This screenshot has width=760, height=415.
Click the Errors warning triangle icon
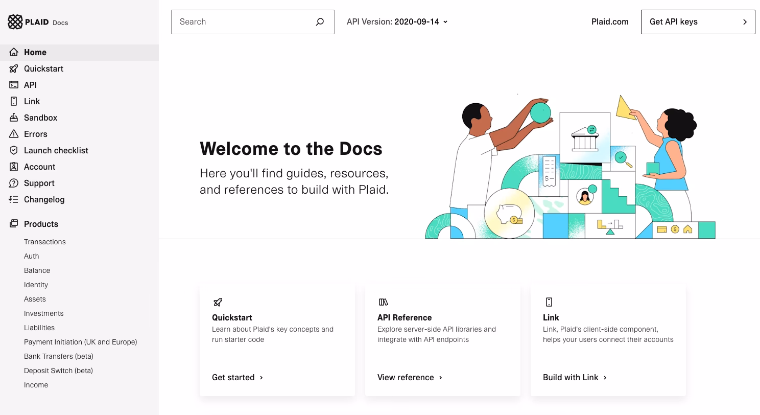click(14, 134)
